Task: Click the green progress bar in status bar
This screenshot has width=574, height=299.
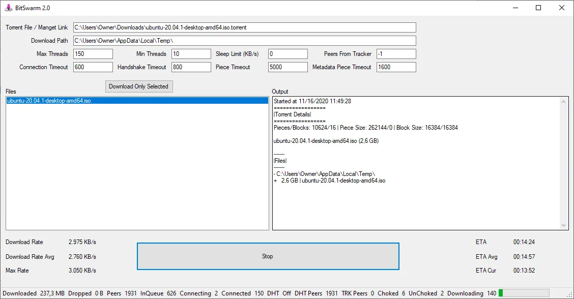Action: (x=524, y=293)
